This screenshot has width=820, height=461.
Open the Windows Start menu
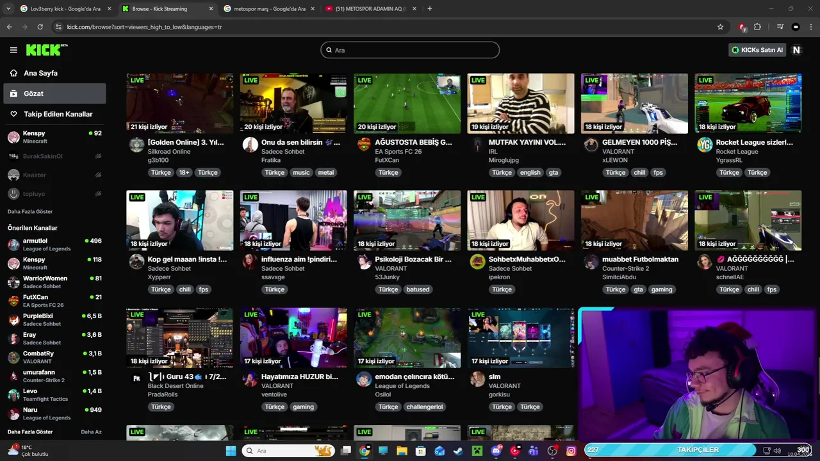[231, 451]
